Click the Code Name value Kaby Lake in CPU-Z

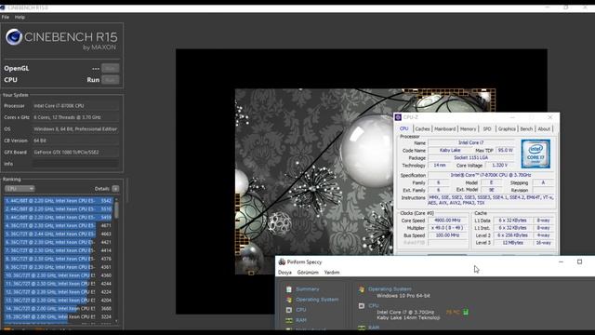[x=450, y=151]
